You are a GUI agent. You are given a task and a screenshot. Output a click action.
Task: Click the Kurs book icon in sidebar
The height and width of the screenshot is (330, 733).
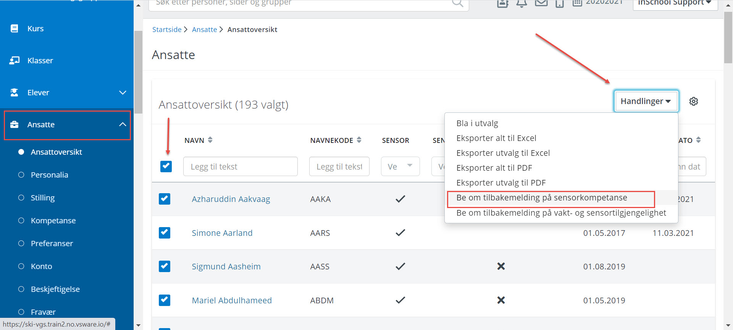pos(15,29)
